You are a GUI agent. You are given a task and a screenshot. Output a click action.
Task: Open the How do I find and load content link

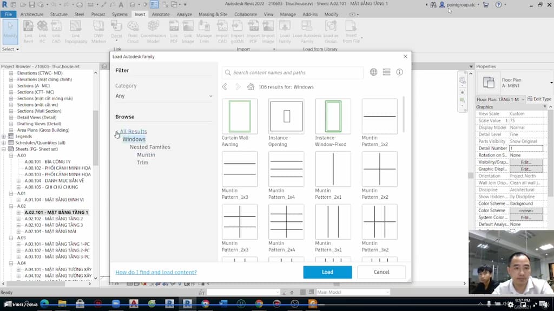[x=156, y=272]
